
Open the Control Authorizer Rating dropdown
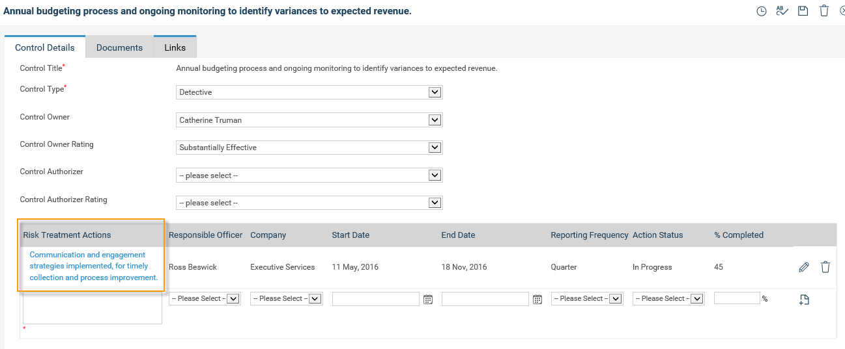coord(309,203)
